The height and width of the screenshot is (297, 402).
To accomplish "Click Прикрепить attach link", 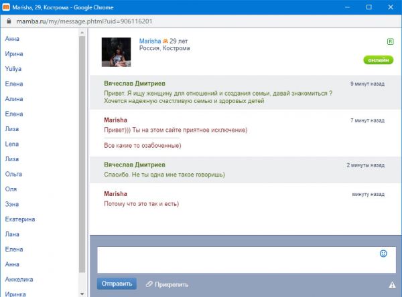I will [x=167, y=284].
